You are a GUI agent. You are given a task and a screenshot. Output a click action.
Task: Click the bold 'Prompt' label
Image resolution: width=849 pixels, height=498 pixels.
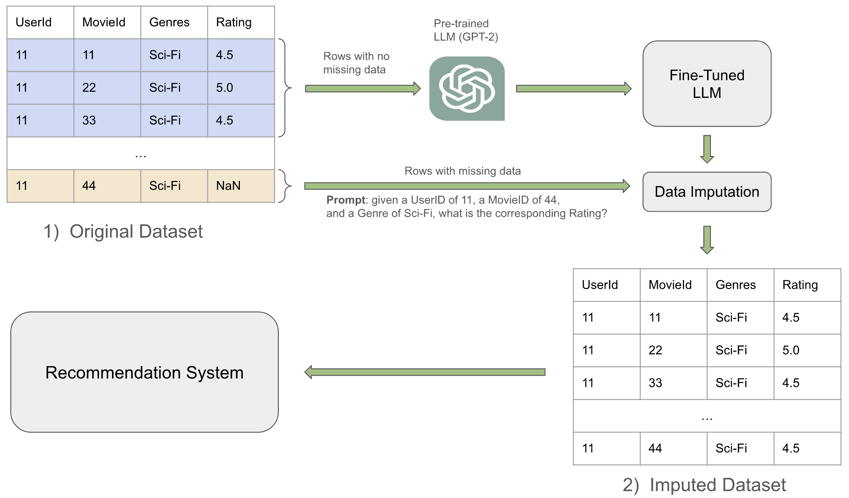pyautogui.click(x=346, y=200)
